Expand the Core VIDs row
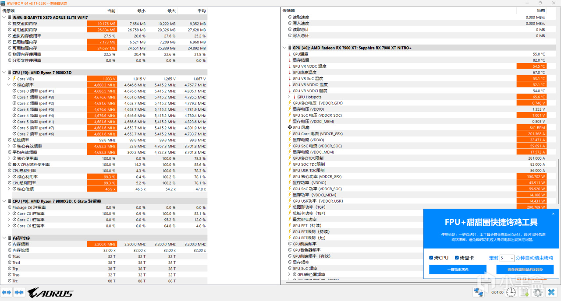Image resolution: width=561 pixels, height=301 pixels. point(9,79)
